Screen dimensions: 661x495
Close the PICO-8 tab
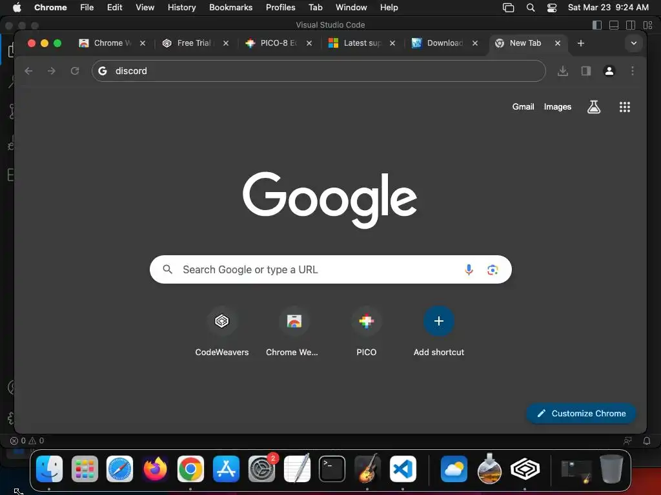pyautogui.click(x=309, y=43)
